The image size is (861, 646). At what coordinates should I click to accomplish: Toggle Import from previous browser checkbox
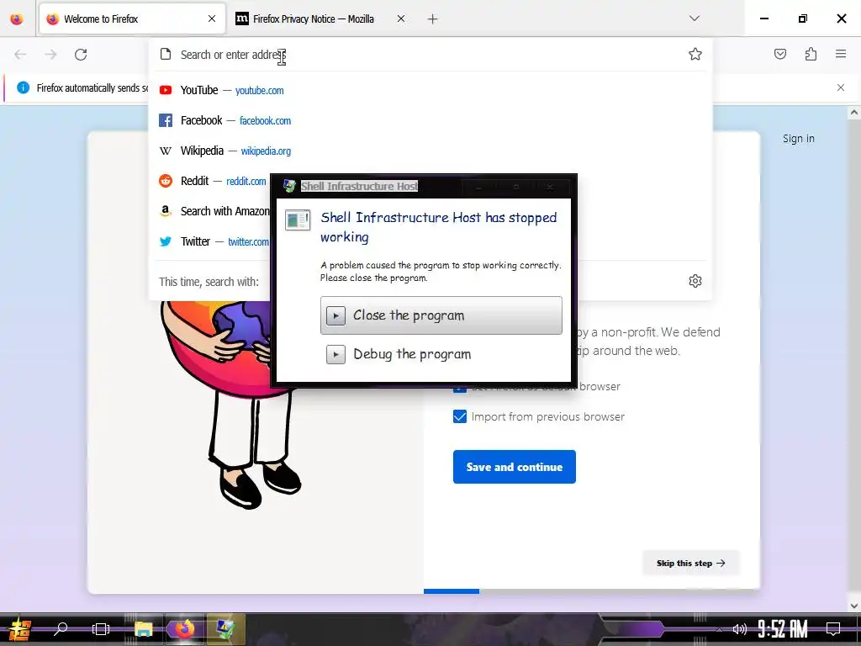[x=460, y=416]
